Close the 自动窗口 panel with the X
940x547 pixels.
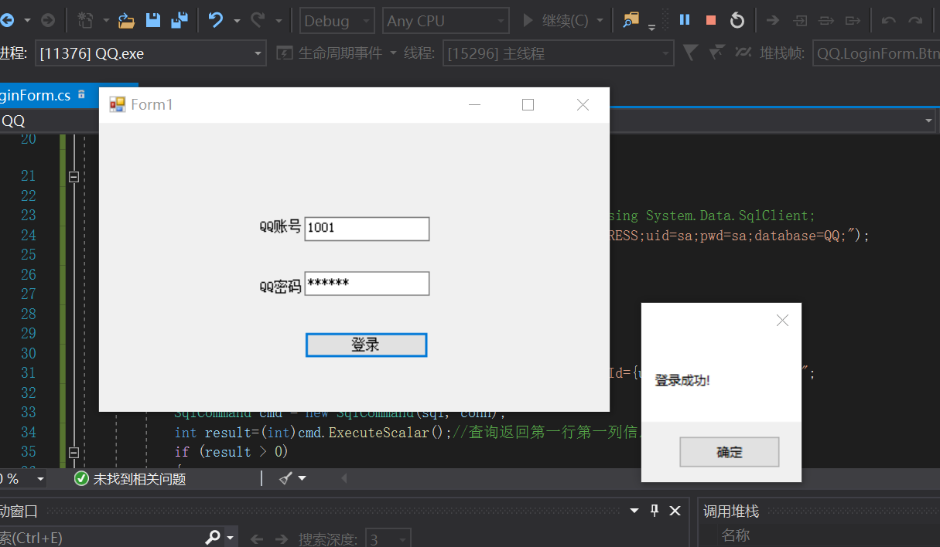click(x=675, y=511)
